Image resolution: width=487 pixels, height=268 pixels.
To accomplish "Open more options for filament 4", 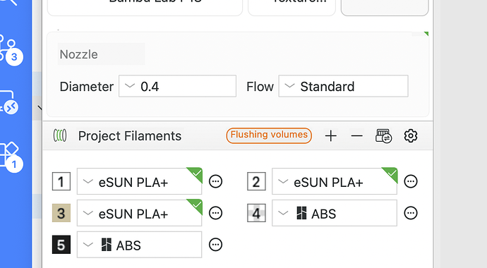I will coord(411,213).
